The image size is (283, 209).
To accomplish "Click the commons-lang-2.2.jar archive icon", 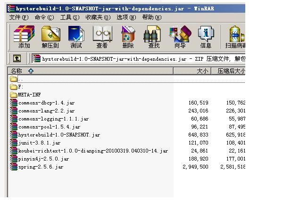I will pos(14,111).
